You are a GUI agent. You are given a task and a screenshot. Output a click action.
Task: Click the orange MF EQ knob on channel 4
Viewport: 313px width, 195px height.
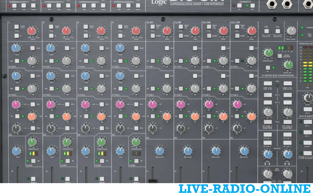coord(136,116)
